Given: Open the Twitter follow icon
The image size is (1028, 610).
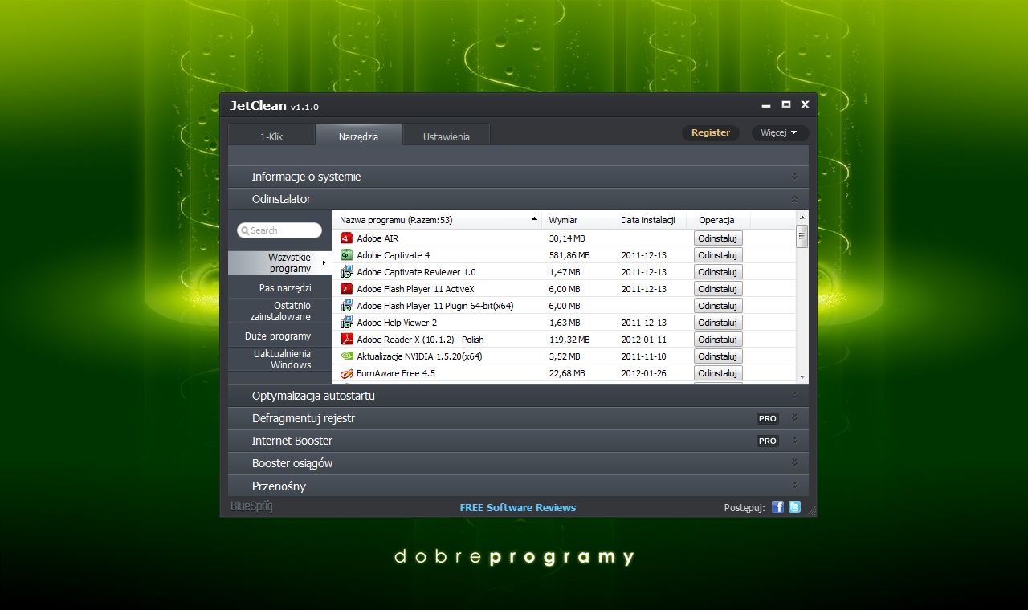Looking at the screenshot, I should point(794,506).
